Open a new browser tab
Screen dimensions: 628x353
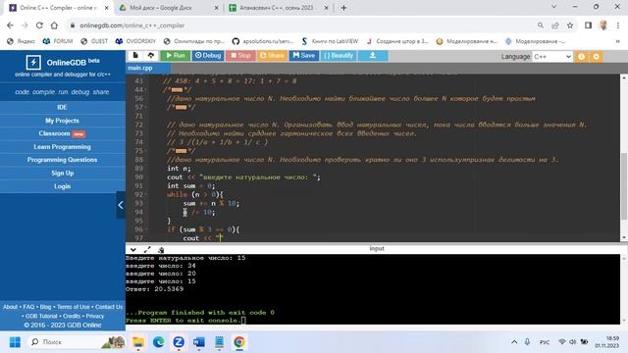click(343, 8)
